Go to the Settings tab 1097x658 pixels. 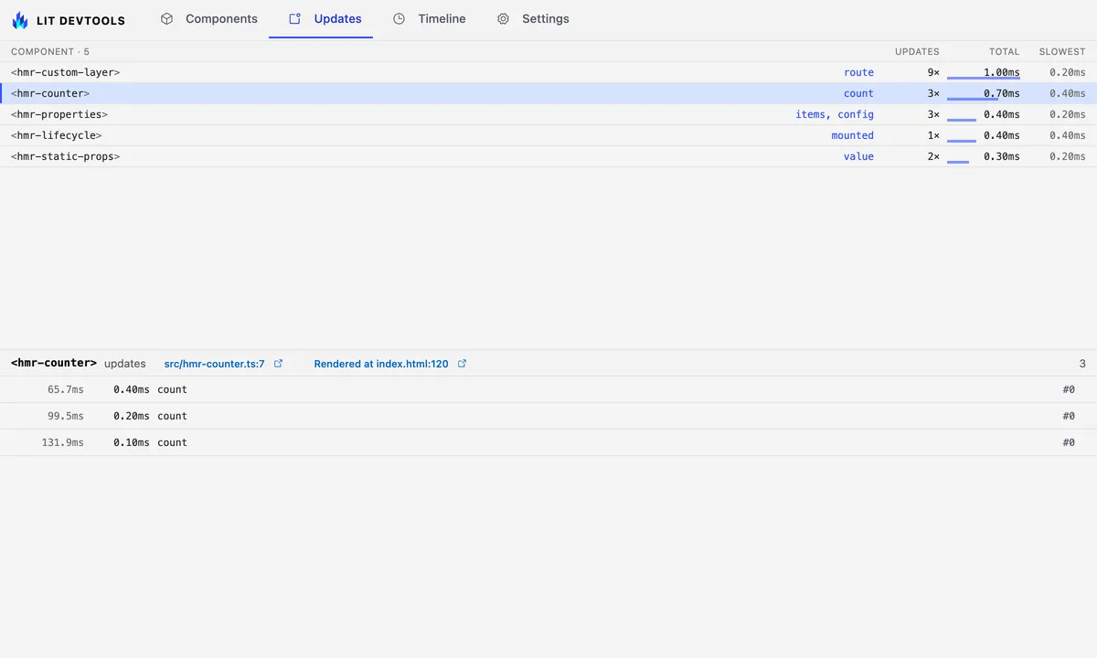tap(533, 18)
